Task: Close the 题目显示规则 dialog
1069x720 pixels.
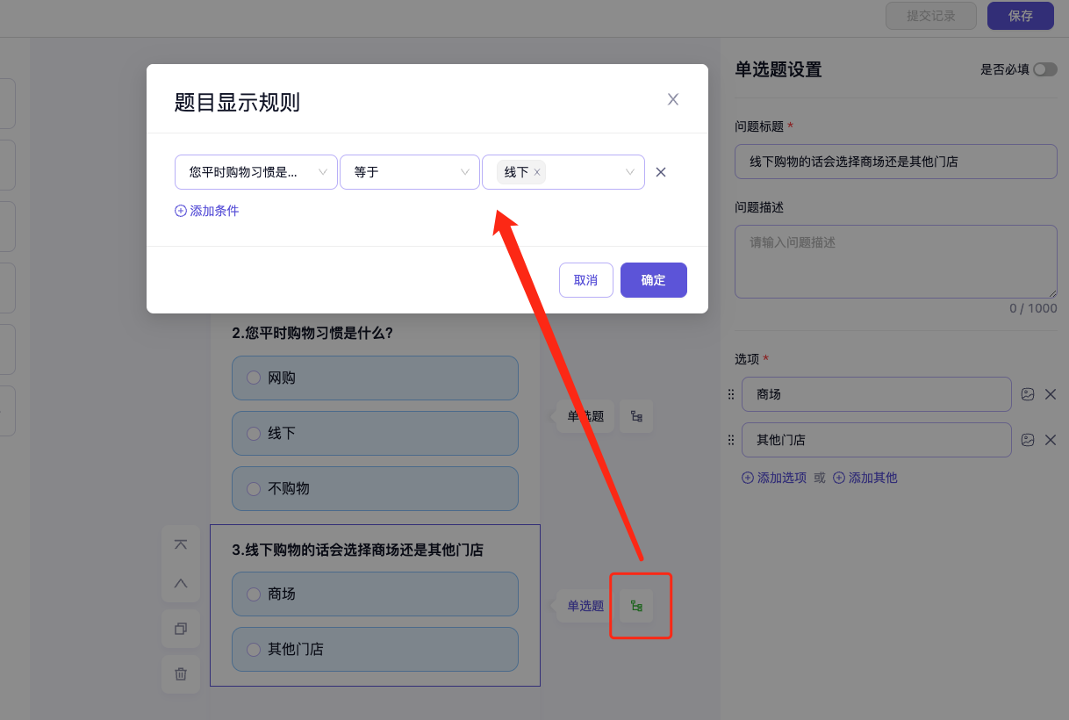Action: coord(673,99)
